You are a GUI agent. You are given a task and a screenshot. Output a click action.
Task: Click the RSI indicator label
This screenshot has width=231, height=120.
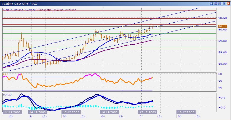[x=5, y=74]
